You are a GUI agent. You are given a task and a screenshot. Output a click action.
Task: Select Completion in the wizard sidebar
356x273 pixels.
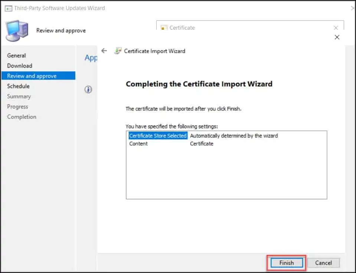22,117
